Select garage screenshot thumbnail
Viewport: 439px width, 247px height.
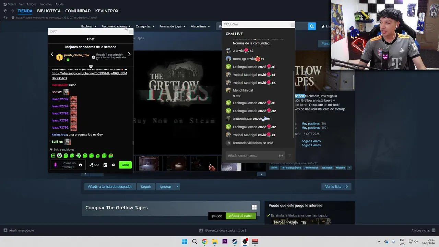pos(149,163)
